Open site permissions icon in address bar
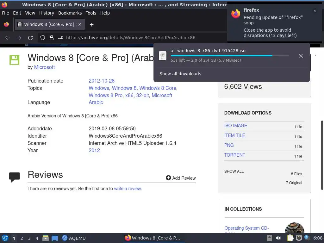The width and height of the screenshot is (324, 243). pyautogui.click(x=60, y=38)
